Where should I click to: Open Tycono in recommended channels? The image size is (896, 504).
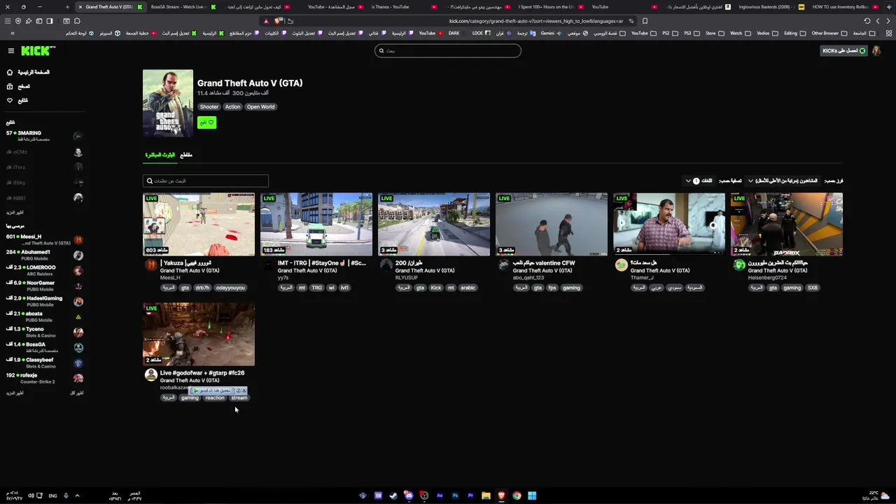pos(44,332)
